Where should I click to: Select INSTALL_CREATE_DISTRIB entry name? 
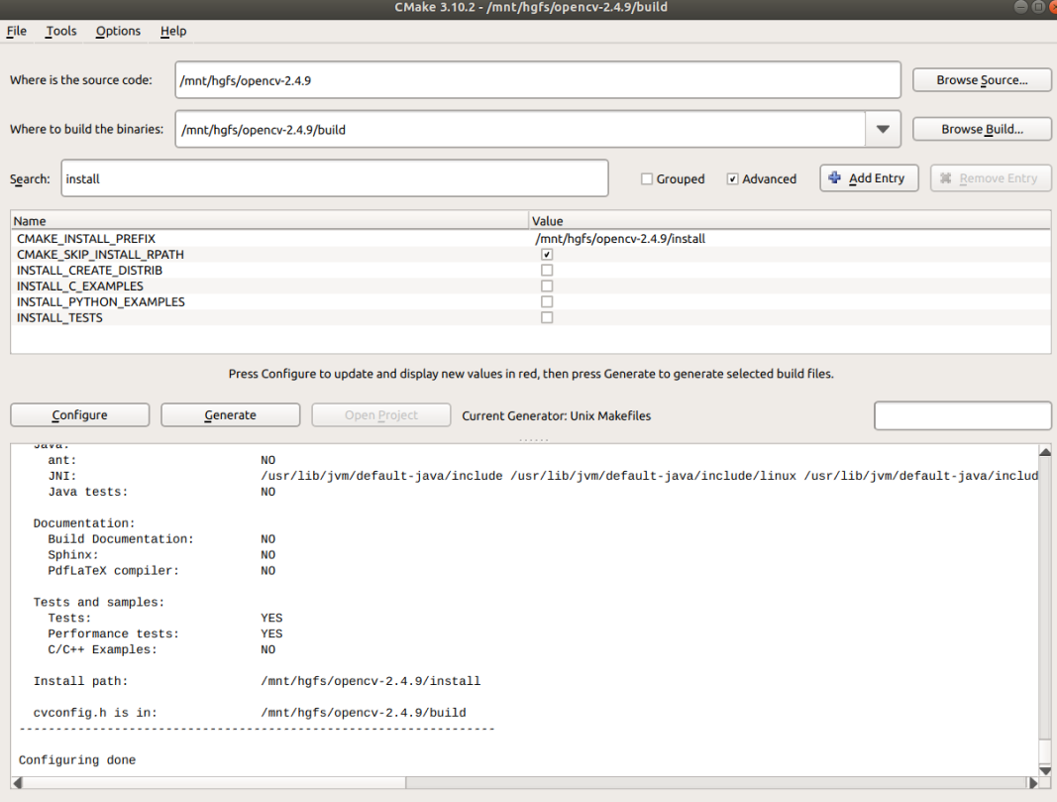click(x=90, y=270)
